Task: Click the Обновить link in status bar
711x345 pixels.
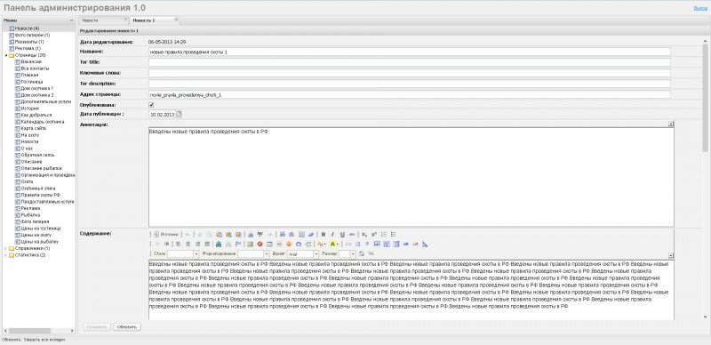Action: click(12, 340)
